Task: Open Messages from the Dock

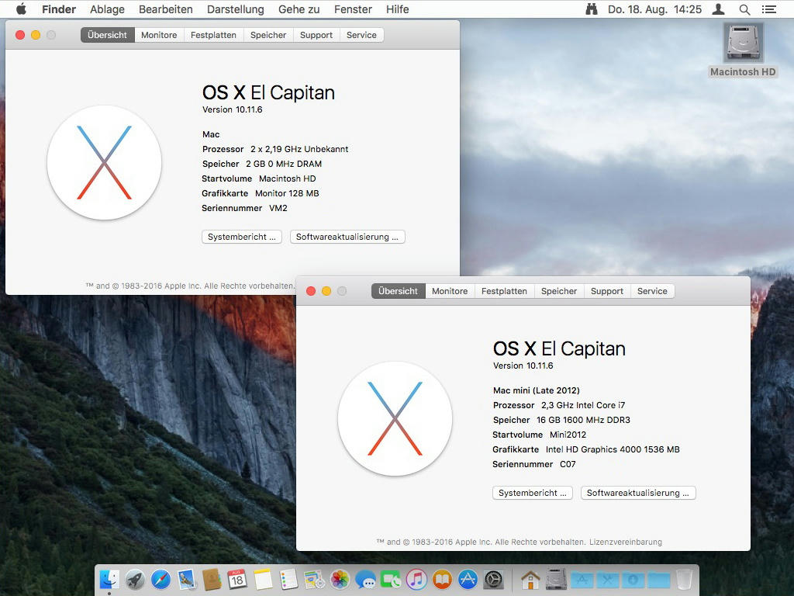Action: [365, 579]
